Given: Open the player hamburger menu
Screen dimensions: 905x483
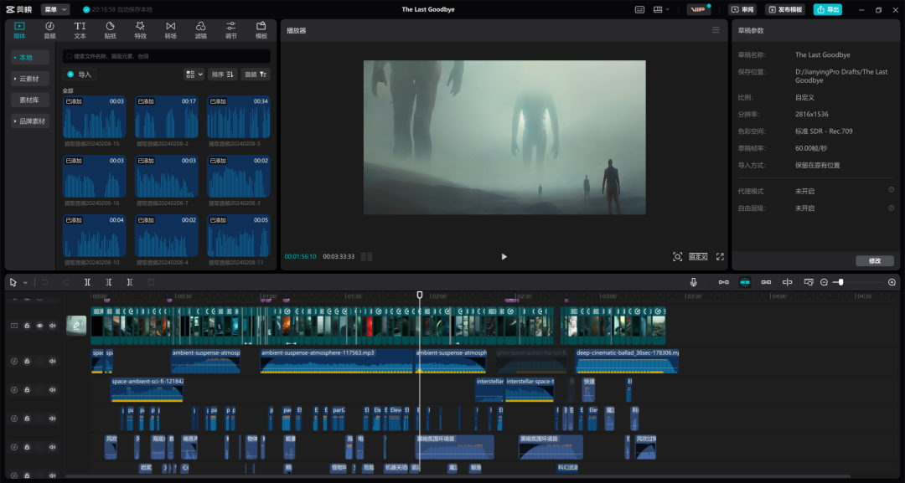Looking at the screenshot, I should point(716,30).
